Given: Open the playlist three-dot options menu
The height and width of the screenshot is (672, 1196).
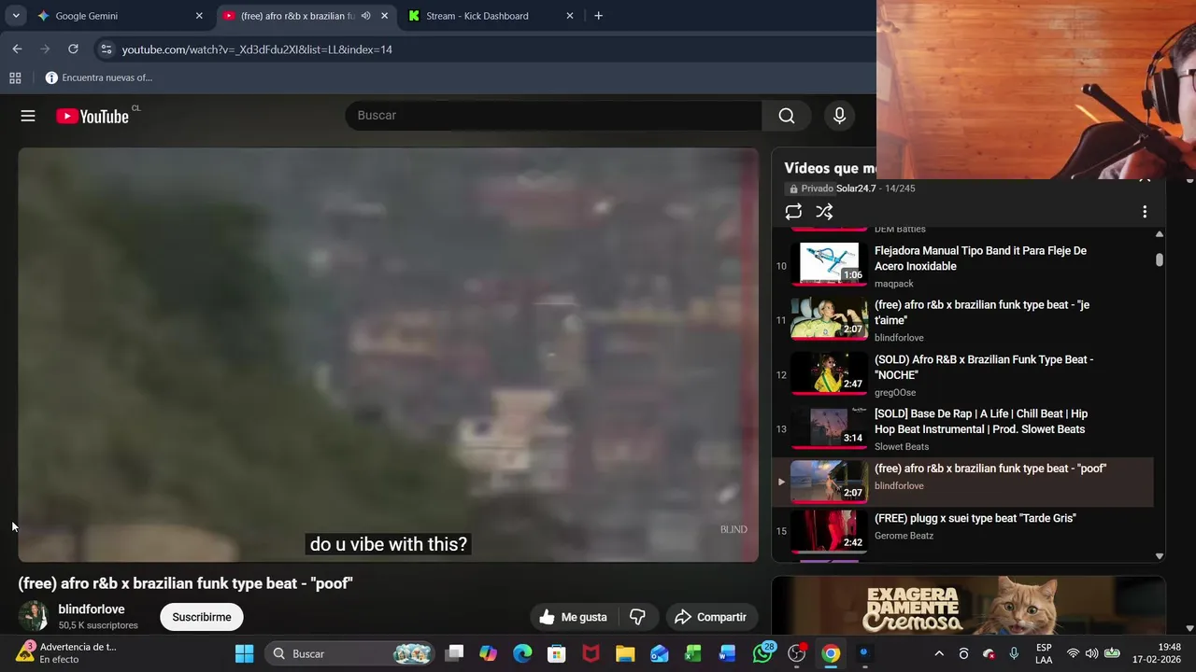Looking at the screenshot, I should point(1145,212).
